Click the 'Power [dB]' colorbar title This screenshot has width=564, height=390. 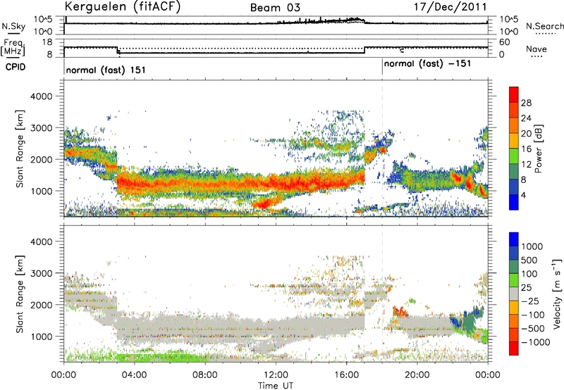[x=538, y=149]
